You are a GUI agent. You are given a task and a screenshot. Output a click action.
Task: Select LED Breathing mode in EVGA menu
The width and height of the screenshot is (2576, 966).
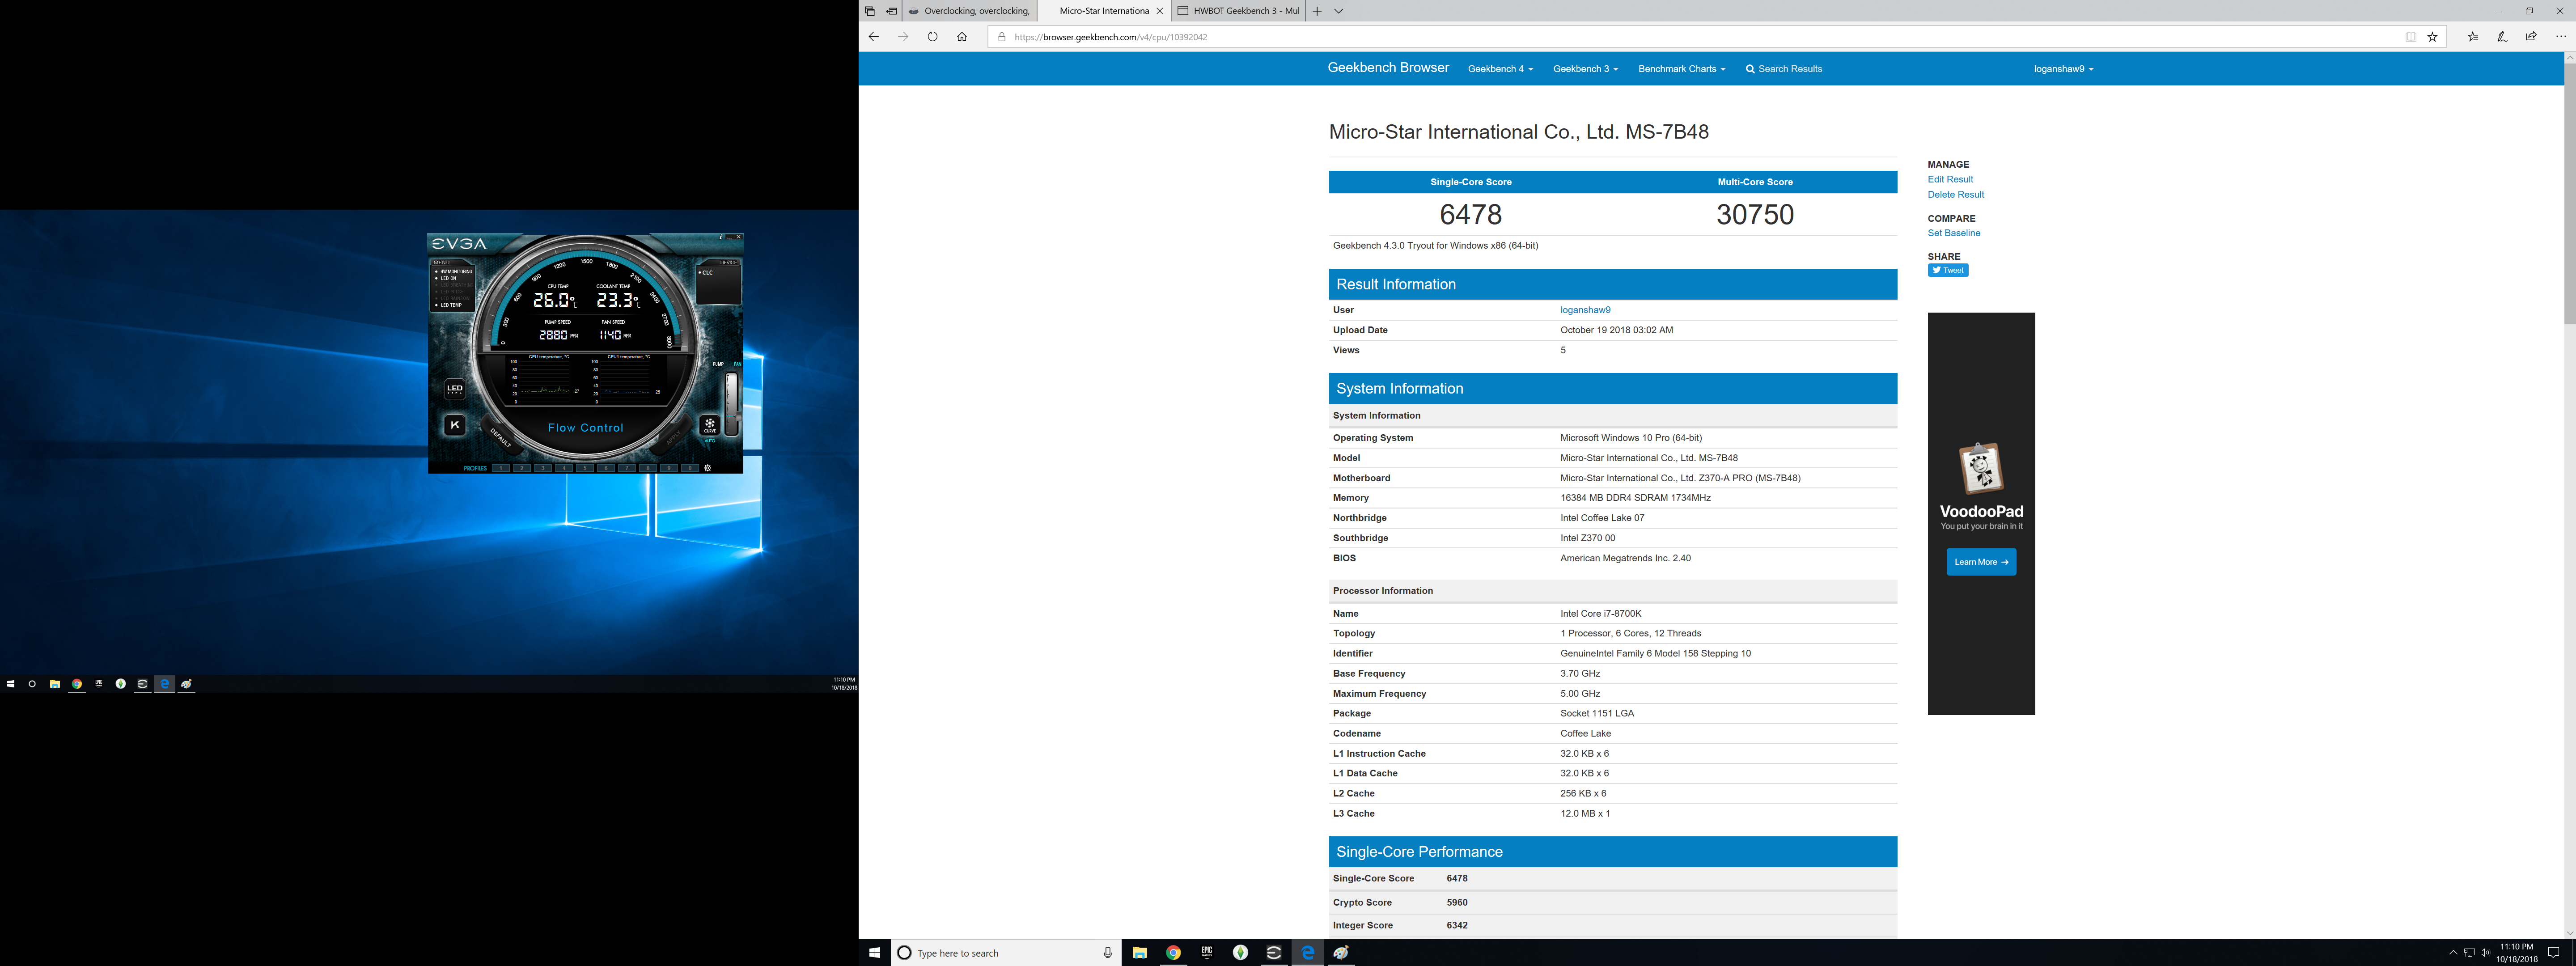(454, 285)
